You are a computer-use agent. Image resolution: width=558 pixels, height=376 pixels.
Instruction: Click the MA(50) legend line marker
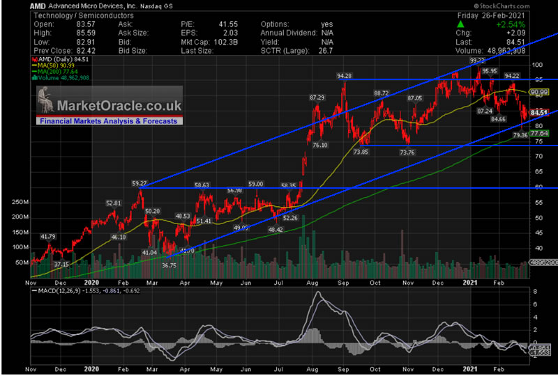(33, 66)
